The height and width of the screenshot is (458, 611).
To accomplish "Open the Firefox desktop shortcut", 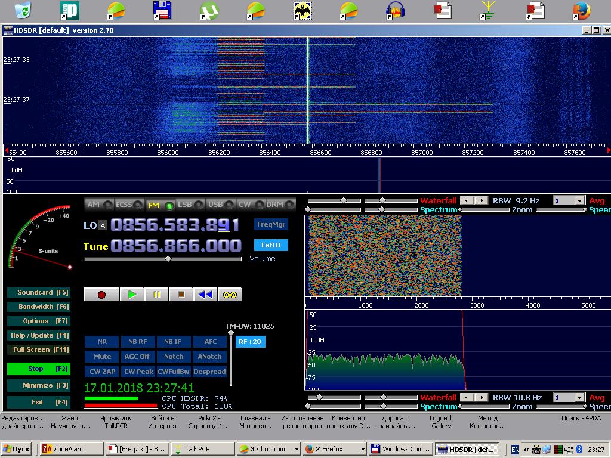I will pyautogui.click(x=581, y=11).
